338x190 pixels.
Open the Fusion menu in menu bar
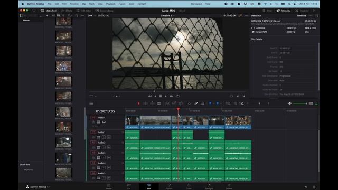122,4
